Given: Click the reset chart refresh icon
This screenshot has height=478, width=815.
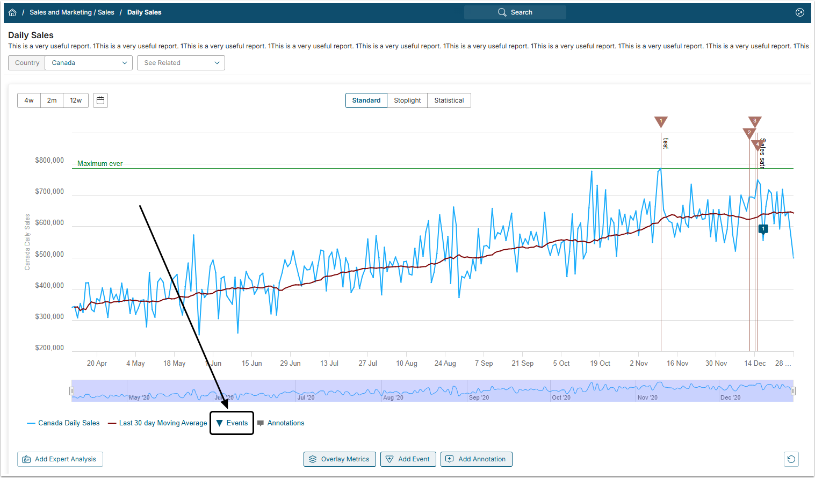Looking at the screenshot, I should [x=791, y=459].
